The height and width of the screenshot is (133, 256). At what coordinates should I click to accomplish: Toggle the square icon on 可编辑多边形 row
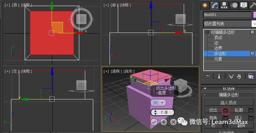click(x=252, y=32)
